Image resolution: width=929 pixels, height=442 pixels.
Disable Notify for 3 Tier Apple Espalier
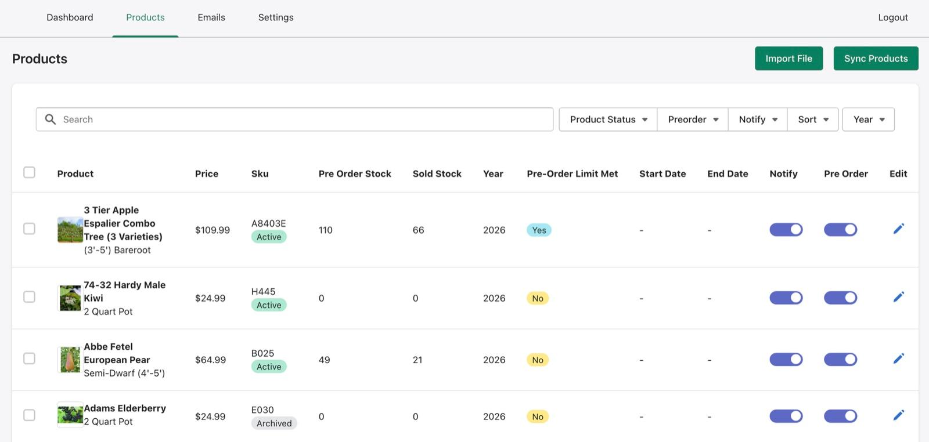point(786,230)
